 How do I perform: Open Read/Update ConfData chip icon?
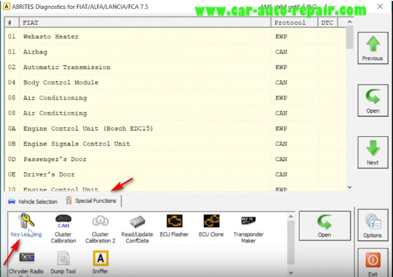coord(137,229)
